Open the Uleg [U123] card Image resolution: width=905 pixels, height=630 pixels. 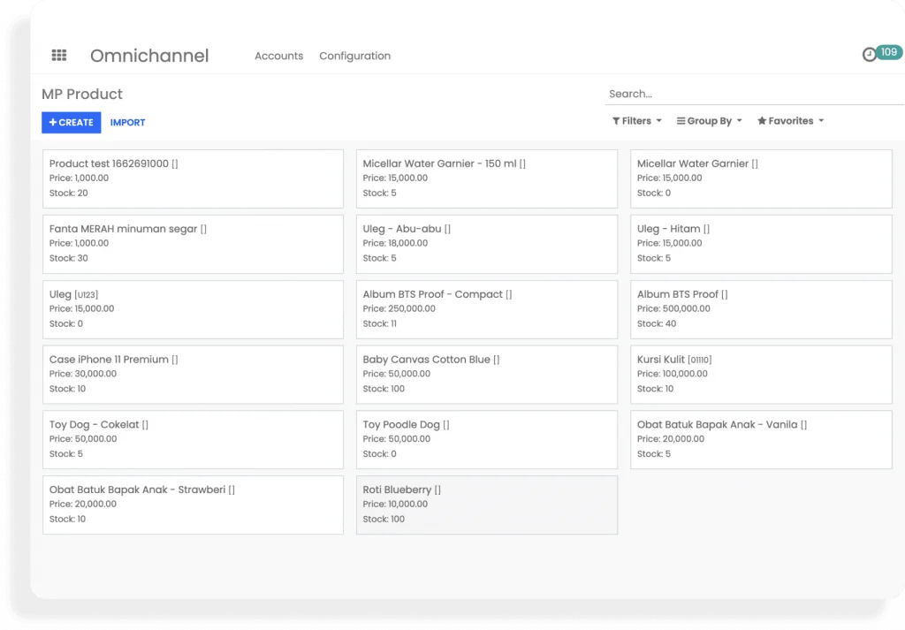point(193,309)
